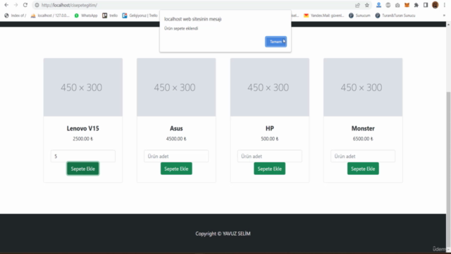Open the blue person extension icon
This screenshot has height=254, width=451.
378,5
